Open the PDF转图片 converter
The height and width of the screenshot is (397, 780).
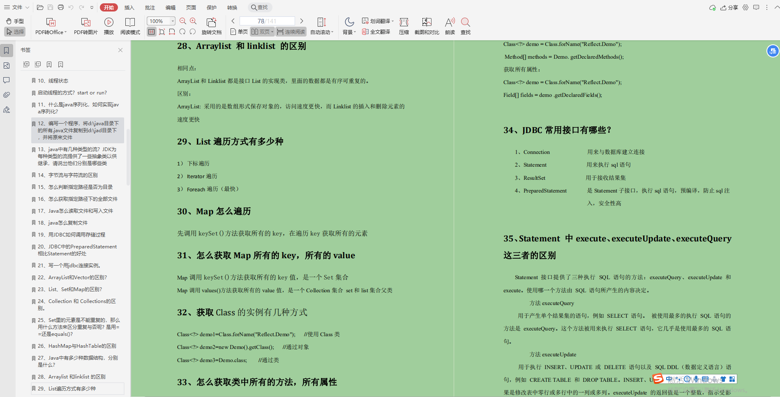coord(85,27)
